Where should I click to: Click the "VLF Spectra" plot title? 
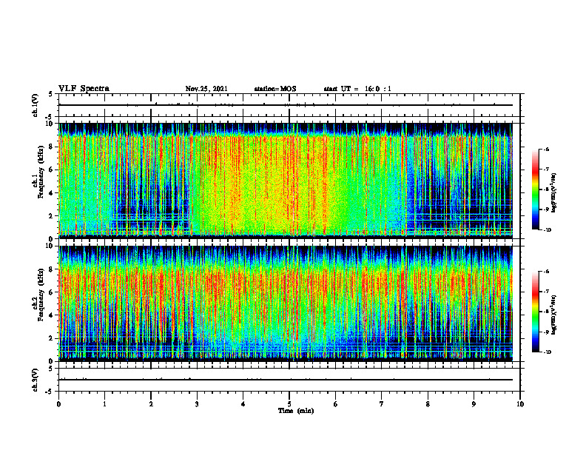pos(84,88)
